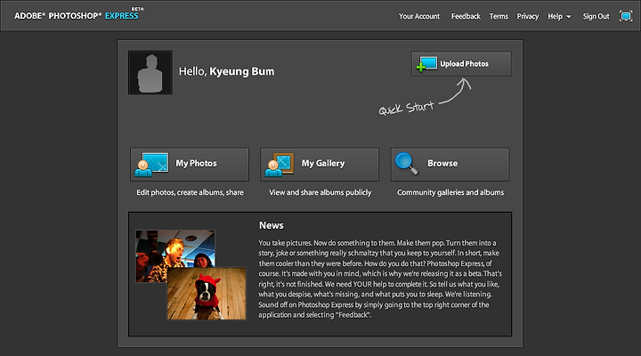Open My Photos button label
Viewport: 641px width, 356px height.
(x=196, y=164)
